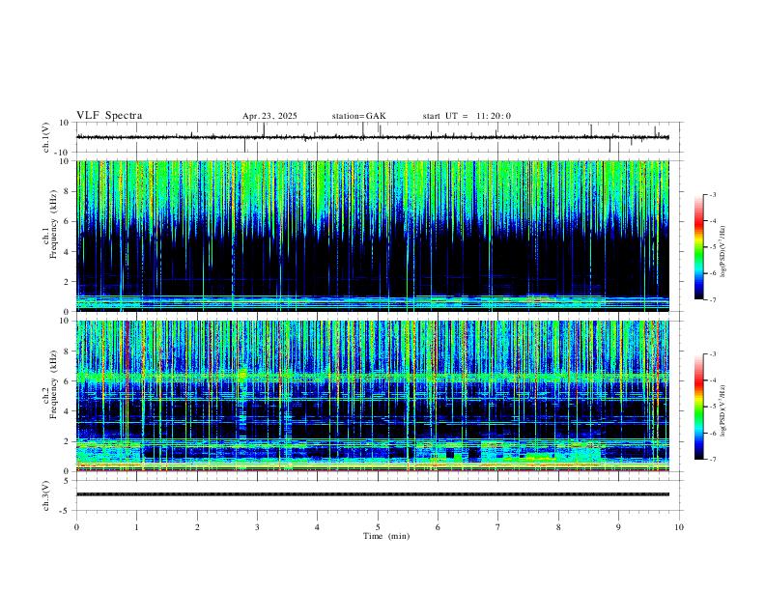Viewport: 765px width, 591px height.
Task: Select the "start UT = 11:20:0" text
Action: pyautogui.click(x=467, y=116)
